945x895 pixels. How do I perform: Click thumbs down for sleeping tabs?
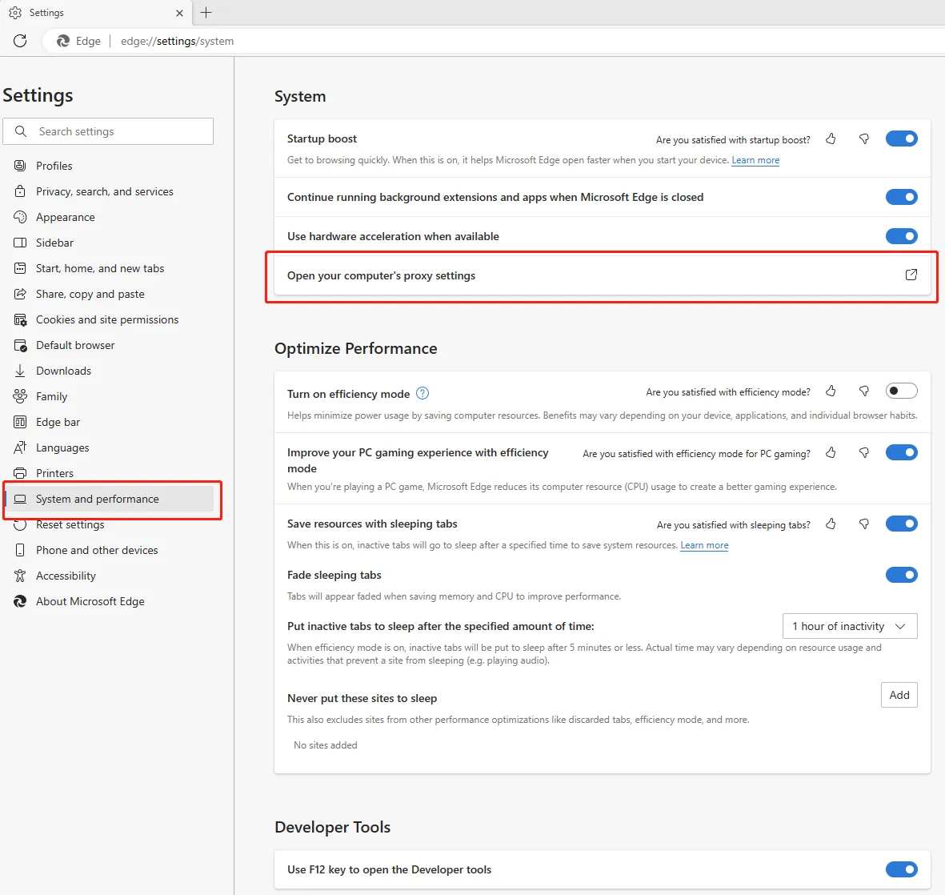pos(863,524)
